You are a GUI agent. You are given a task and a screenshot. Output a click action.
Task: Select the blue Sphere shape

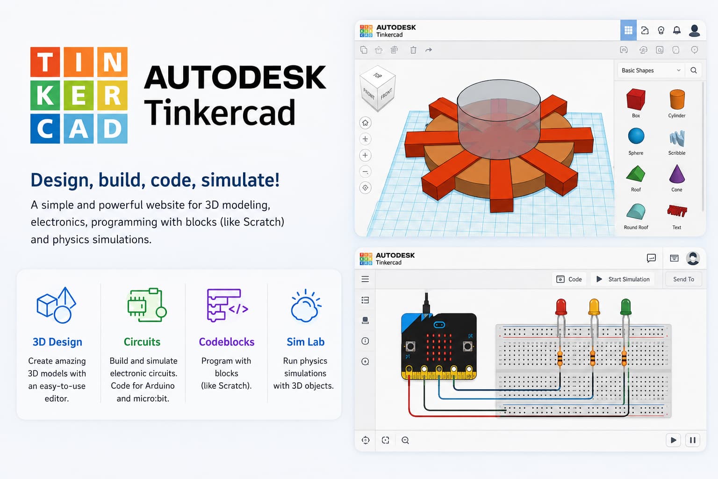pos(636,141)
